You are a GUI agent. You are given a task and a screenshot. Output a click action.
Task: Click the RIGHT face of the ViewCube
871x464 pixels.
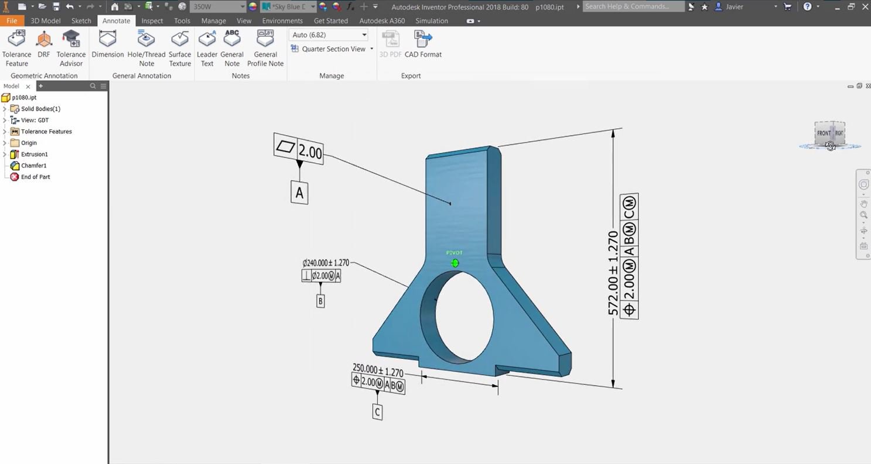[839, 133]
